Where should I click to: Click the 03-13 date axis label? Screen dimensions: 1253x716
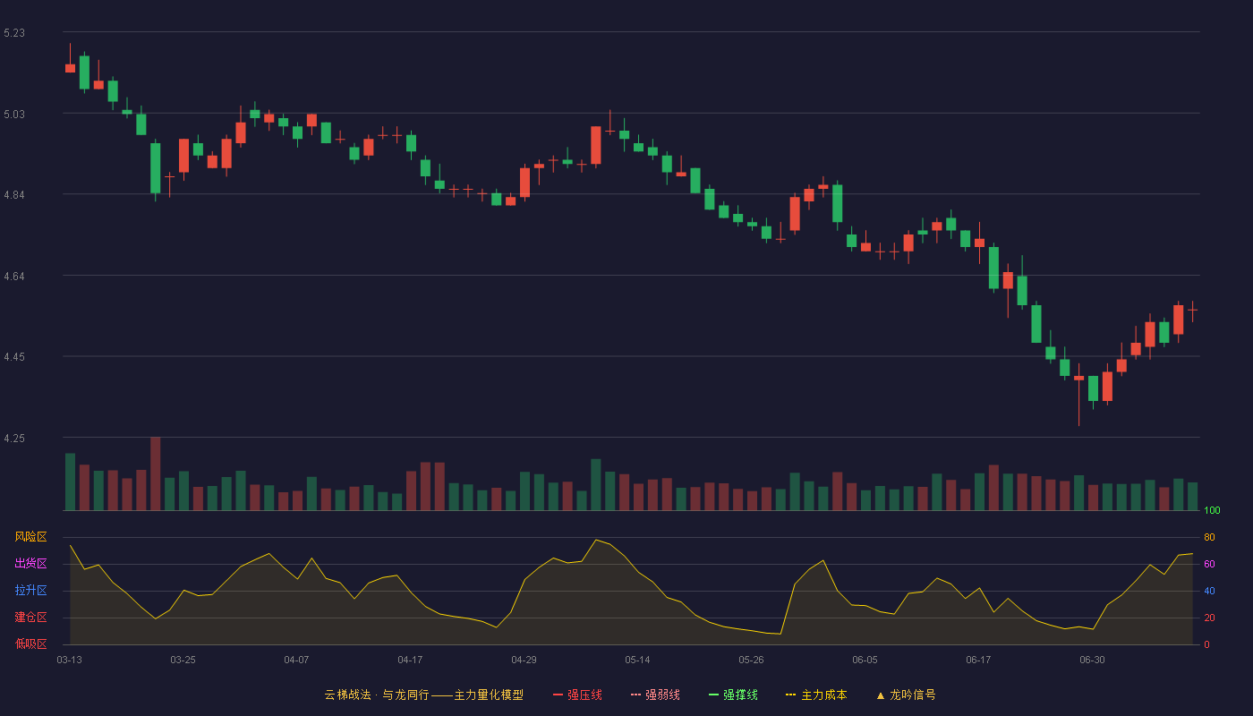69,660
